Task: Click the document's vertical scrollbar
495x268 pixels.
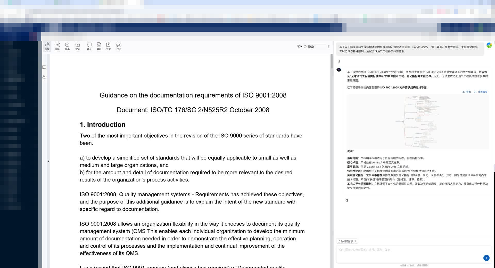Action: click(x=332, y=62)
